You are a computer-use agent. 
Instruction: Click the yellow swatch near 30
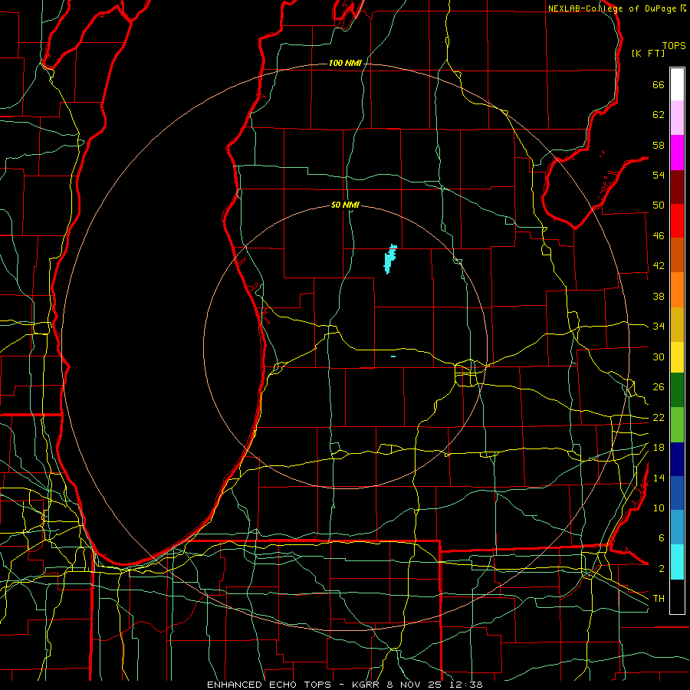coord(677,357)
